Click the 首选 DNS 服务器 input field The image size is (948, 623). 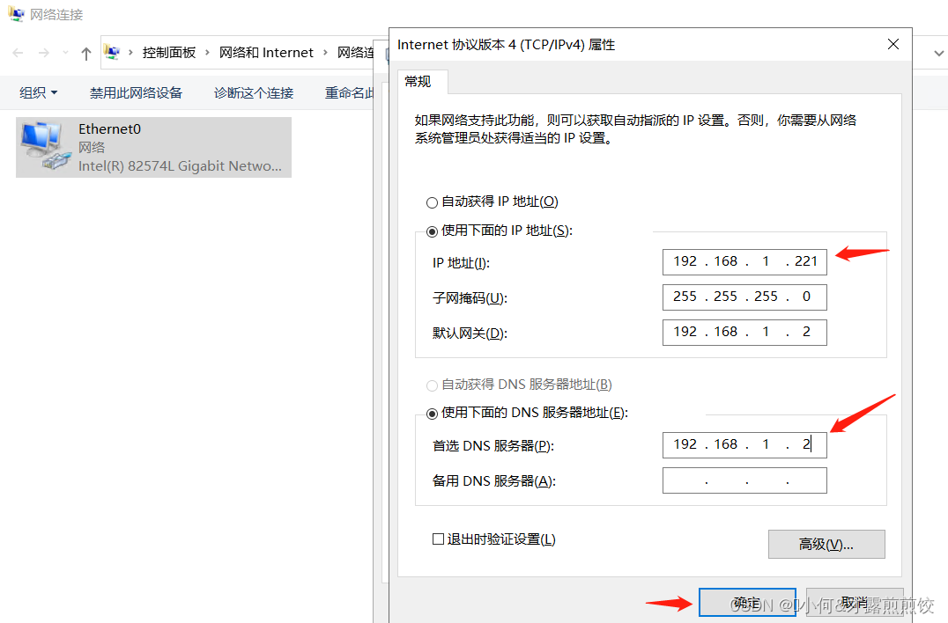click(744, 445)
